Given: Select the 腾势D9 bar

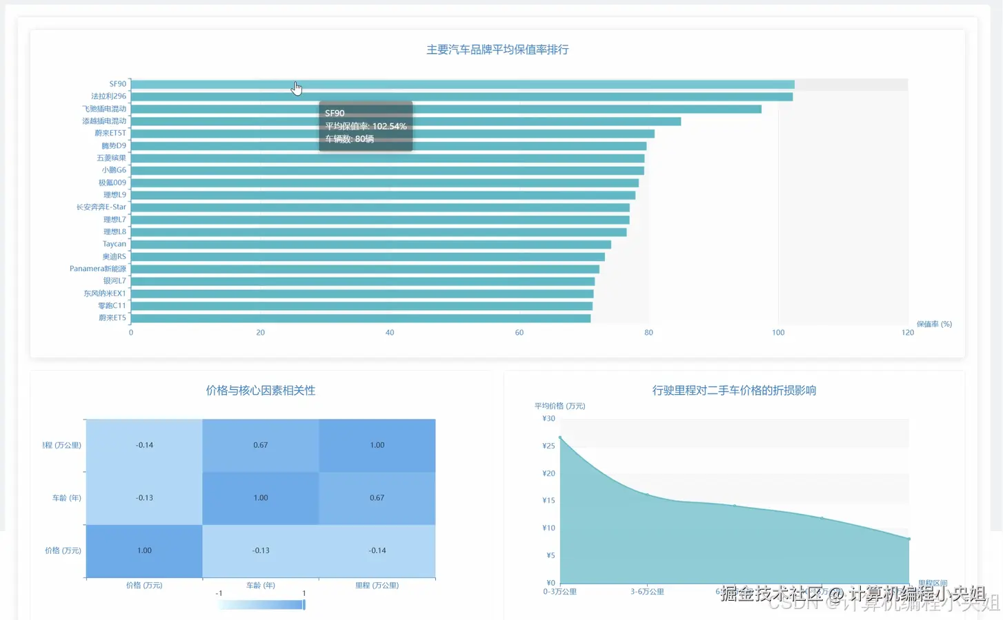Looking at the screenshot, I should [388, 146].
